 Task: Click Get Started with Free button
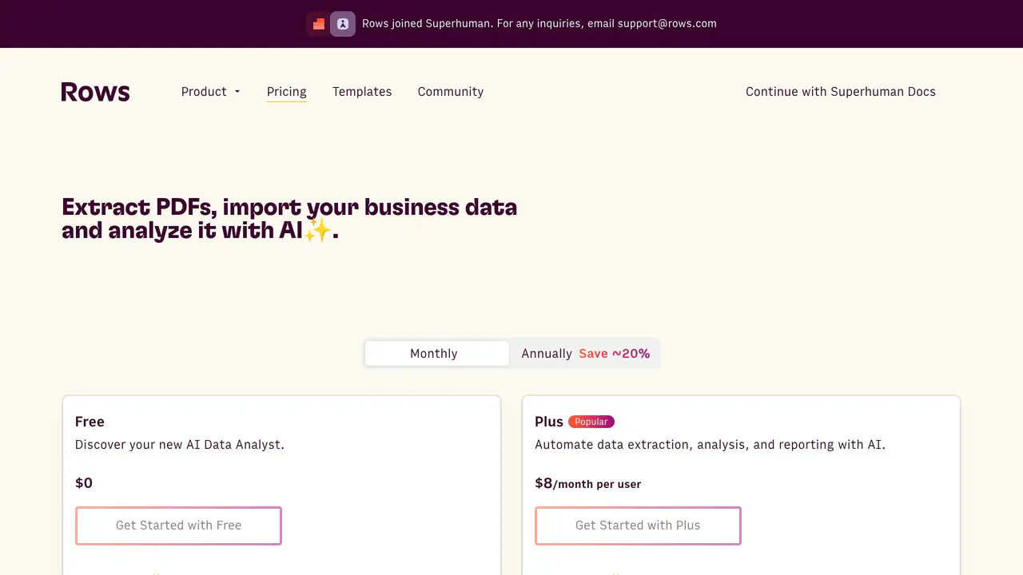coord(178,525)
